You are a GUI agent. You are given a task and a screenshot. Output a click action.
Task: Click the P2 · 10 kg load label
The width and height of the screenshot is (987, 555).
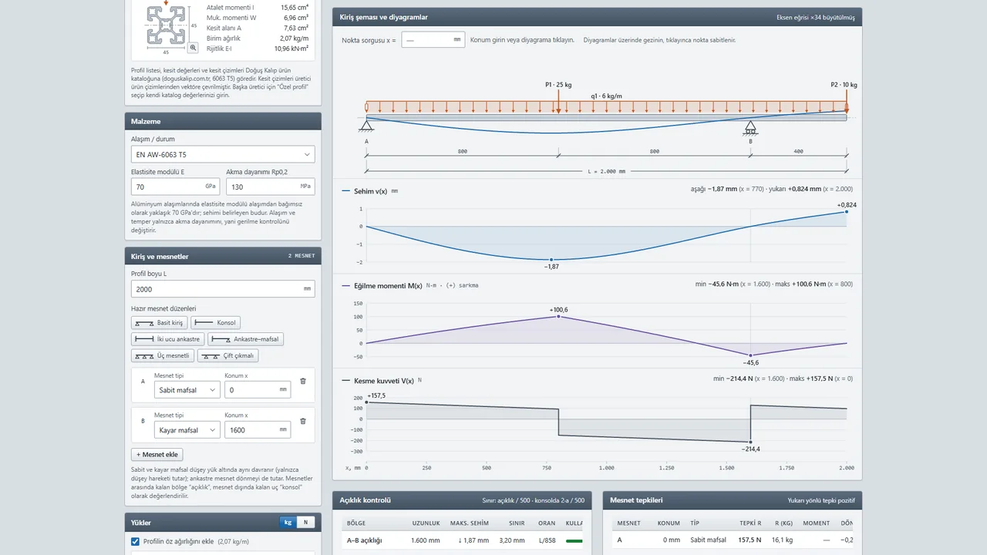pos(844,85)
